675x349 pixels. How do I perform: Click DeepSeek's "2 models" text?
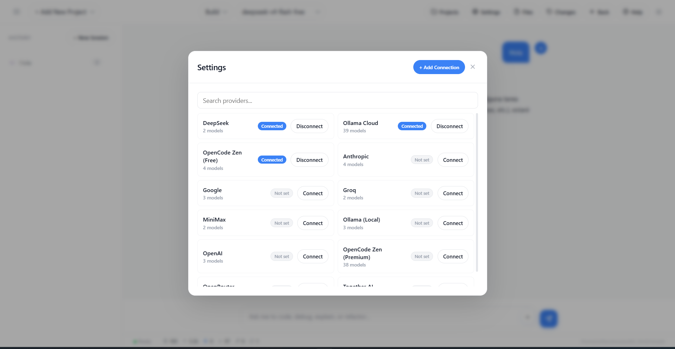click(x=213, y=131)
